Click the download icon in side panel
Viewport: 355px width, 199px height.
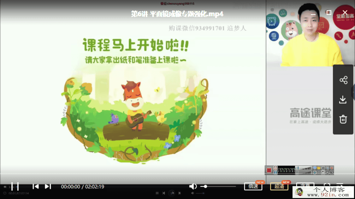(343, 99)
